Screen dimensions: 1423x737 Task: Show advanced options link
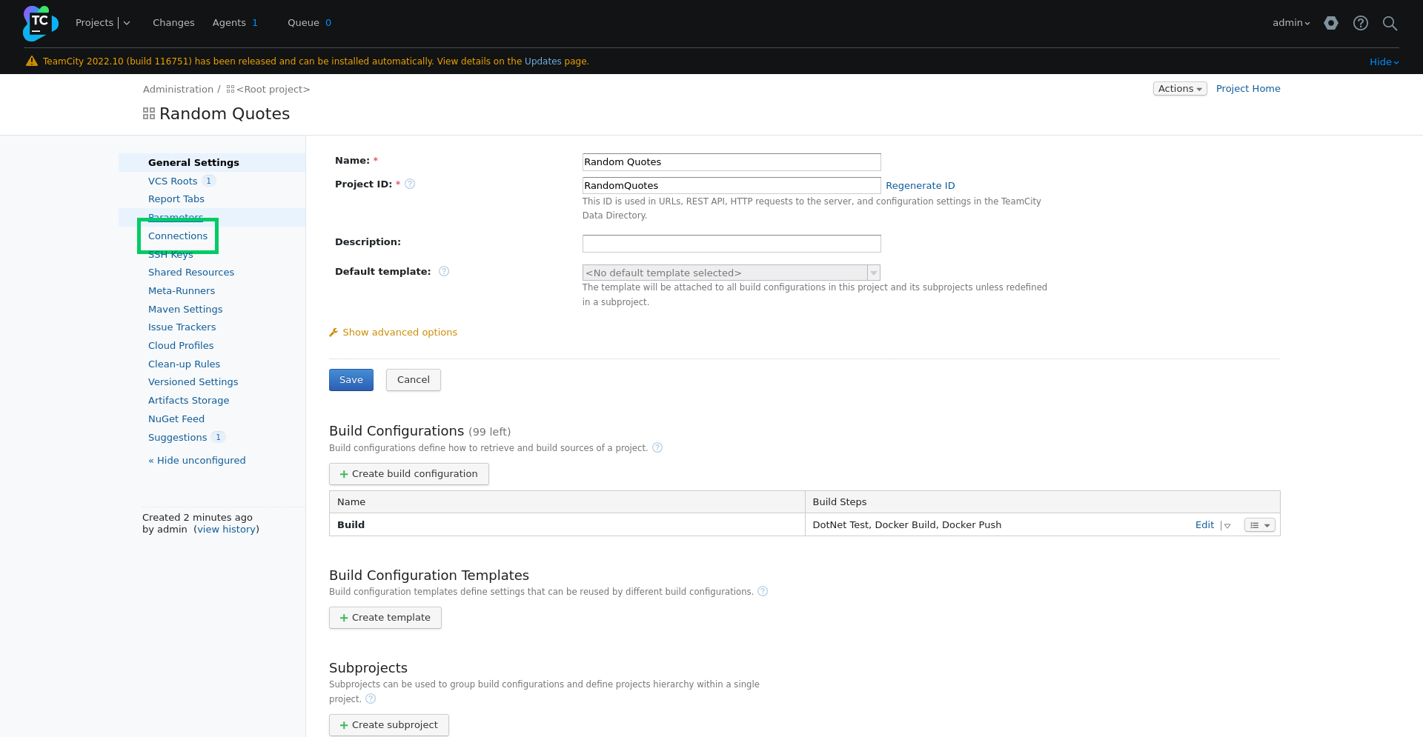pos(399,333)
